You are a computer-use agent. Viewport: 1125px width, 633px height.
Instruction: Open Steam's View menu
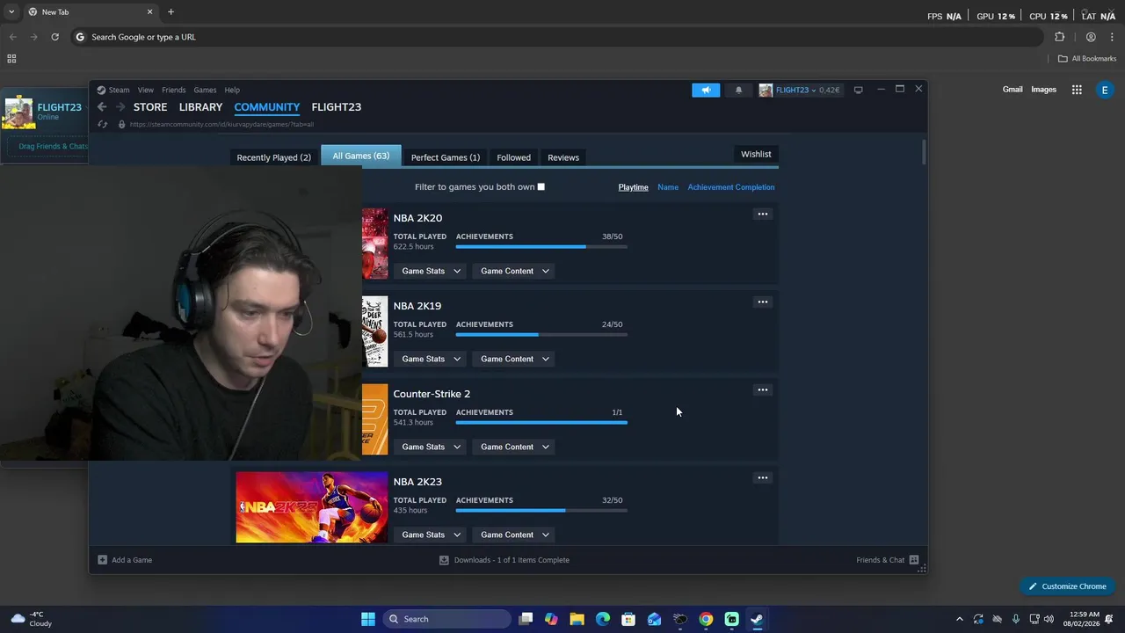point(145,90)
